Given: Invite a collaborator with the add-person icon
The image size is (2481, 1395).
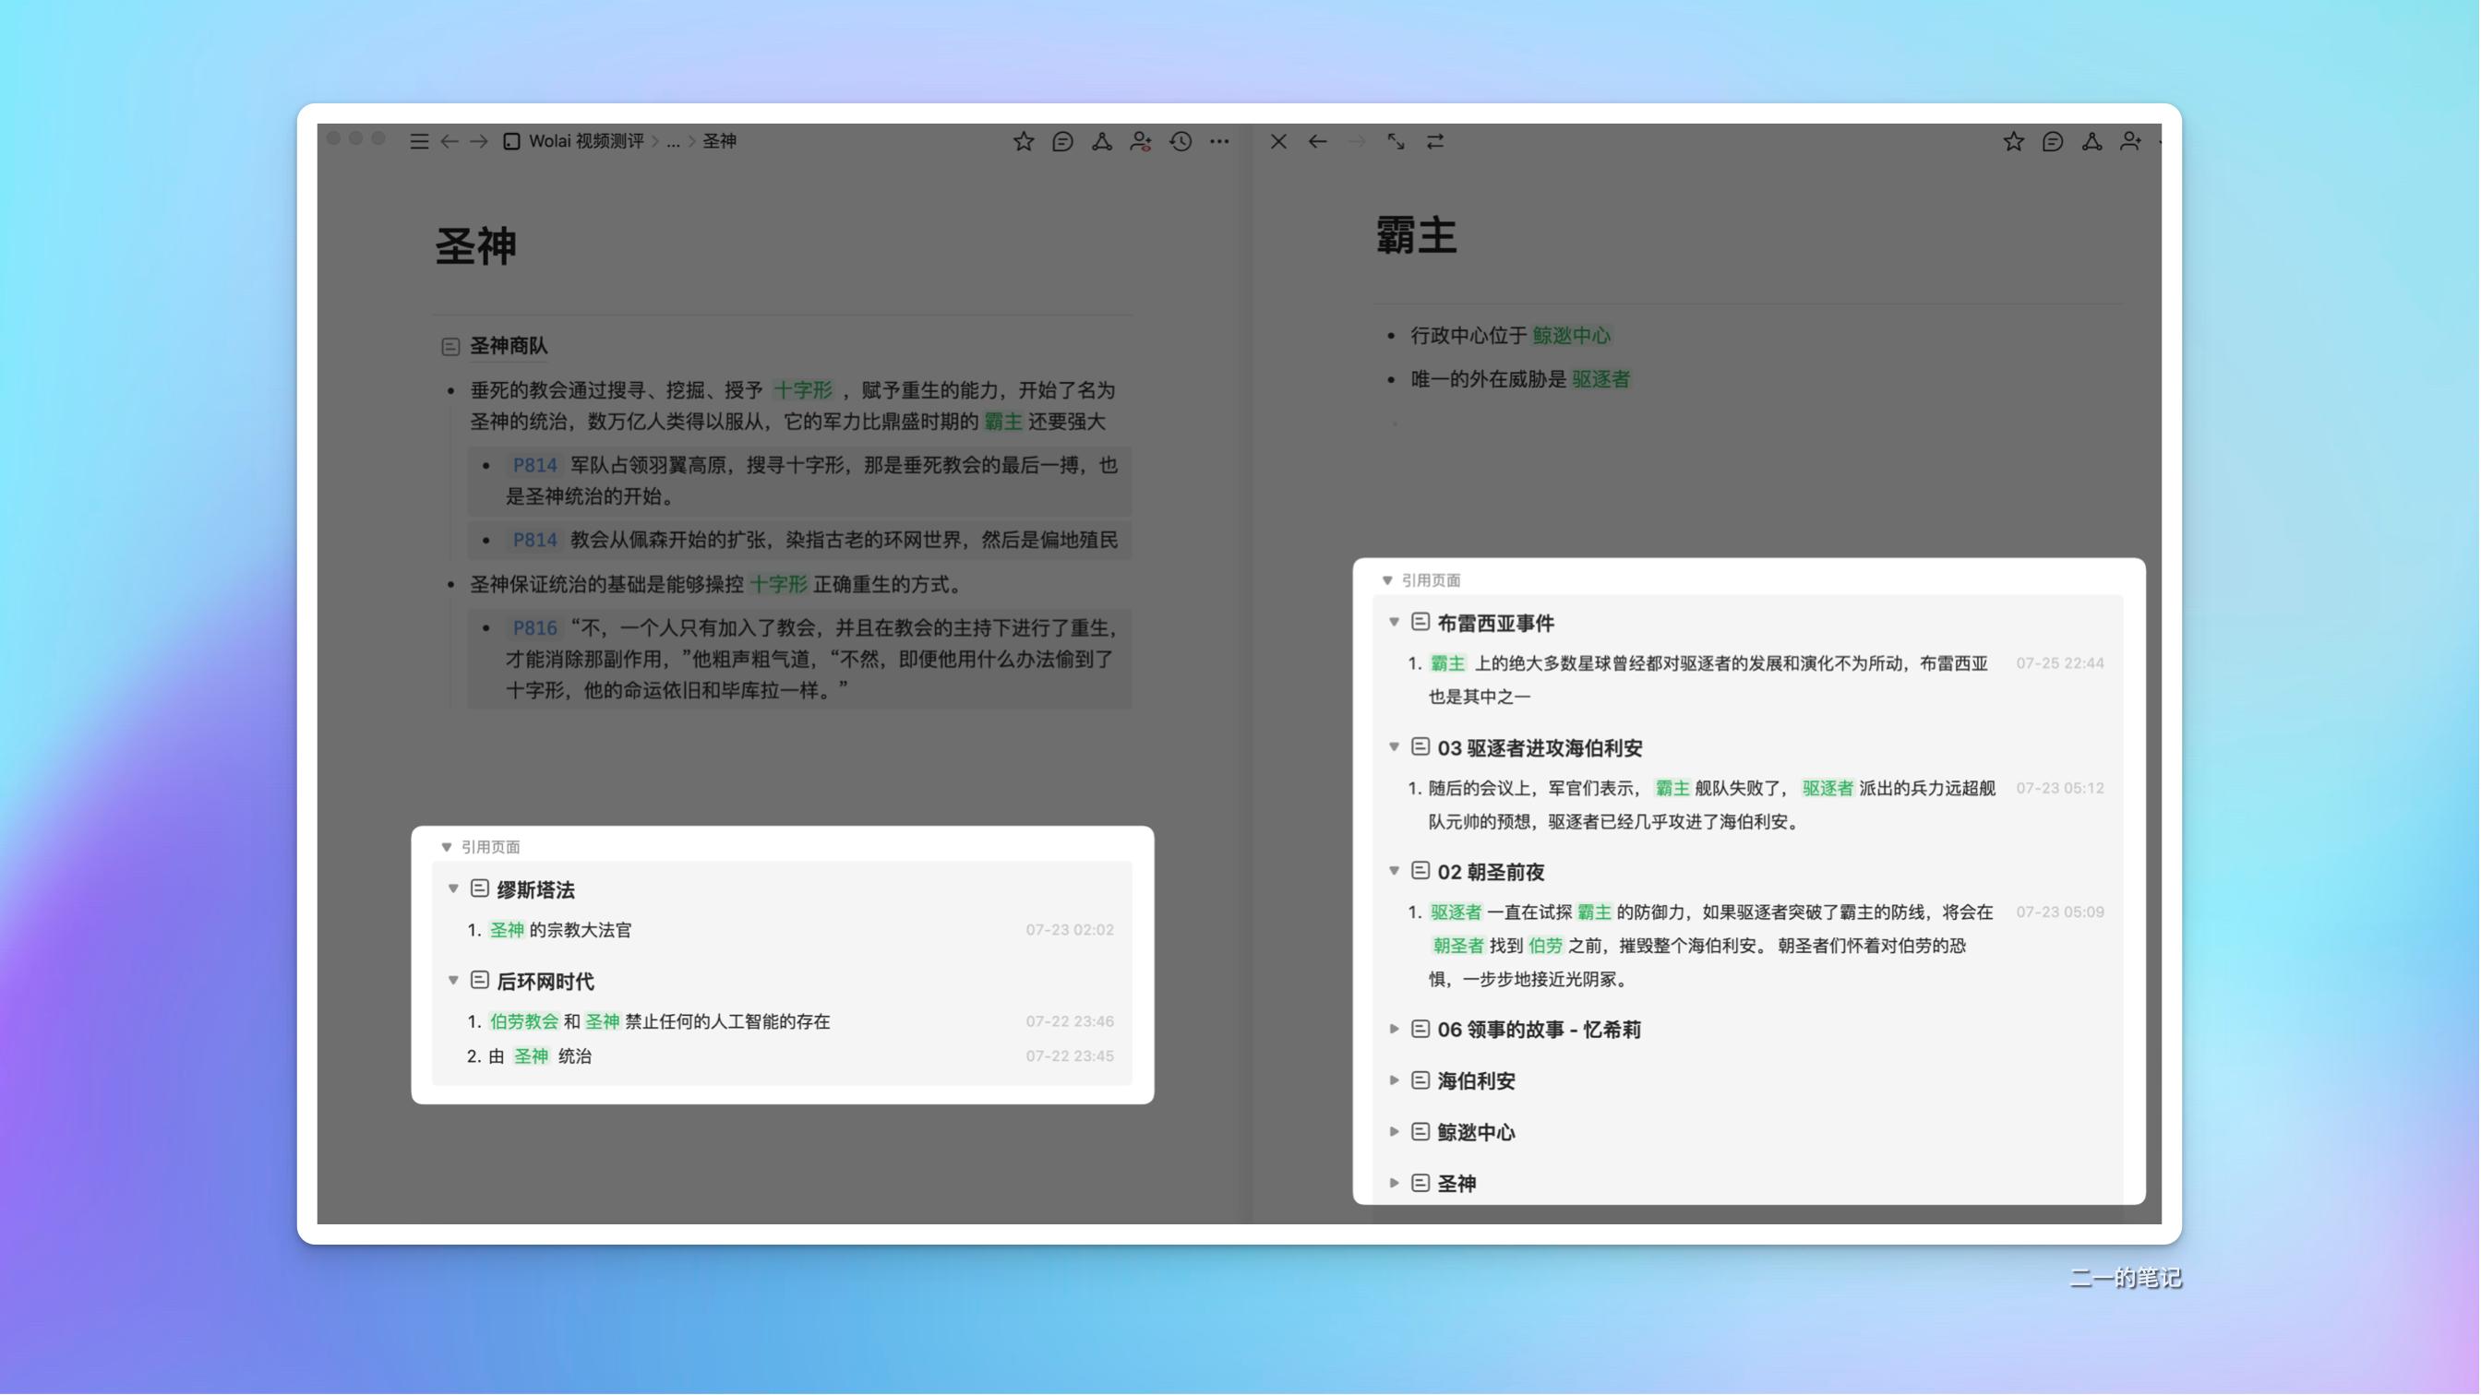Looking at the screenshot, I should [x=1140, y=141].
